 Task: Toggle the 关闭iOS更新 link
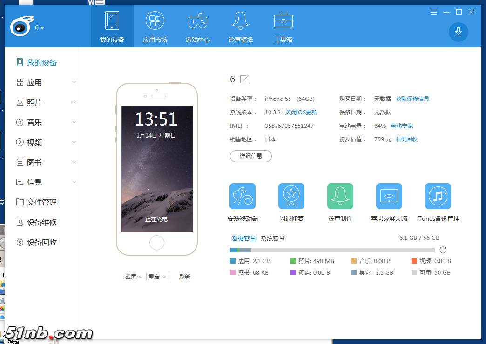pyautogui.click(x=301, y=112)
